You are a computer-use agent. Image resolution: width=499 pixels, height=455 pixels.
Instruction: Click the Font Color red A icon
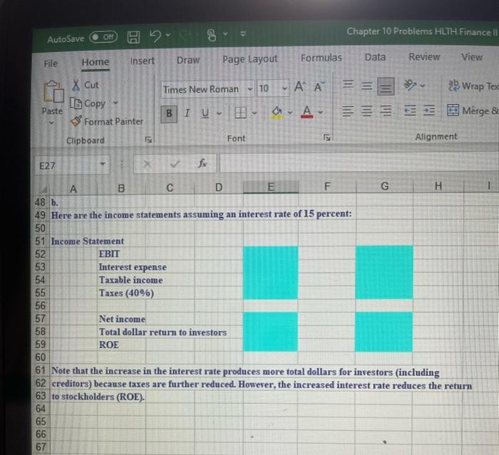pyautogui.click(x=307, y=112)
